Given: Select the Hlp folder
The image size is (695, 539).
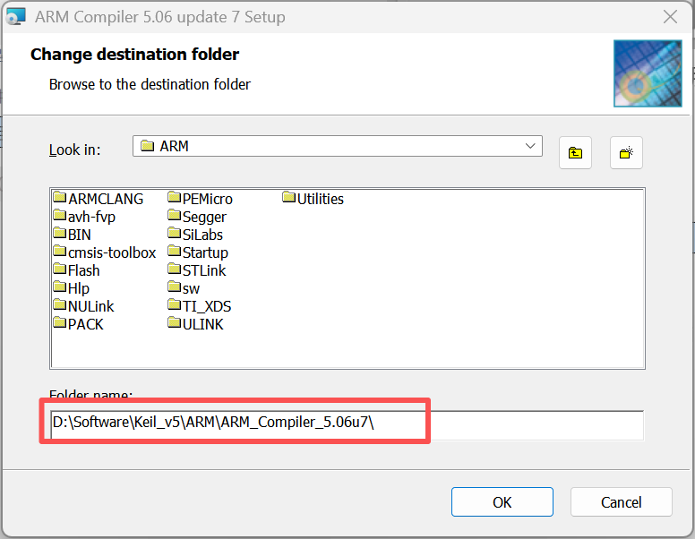Looking at the screenshot, I should (72, 288).
